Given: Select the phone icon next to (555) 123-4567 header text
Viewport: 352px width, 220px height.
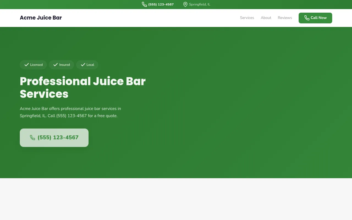Looking at the screenshot, I should 144,4.
